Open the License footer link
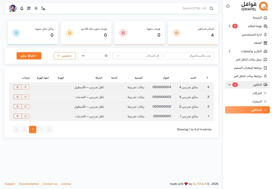Screen dimensions: 272x189 pos(66,184)
